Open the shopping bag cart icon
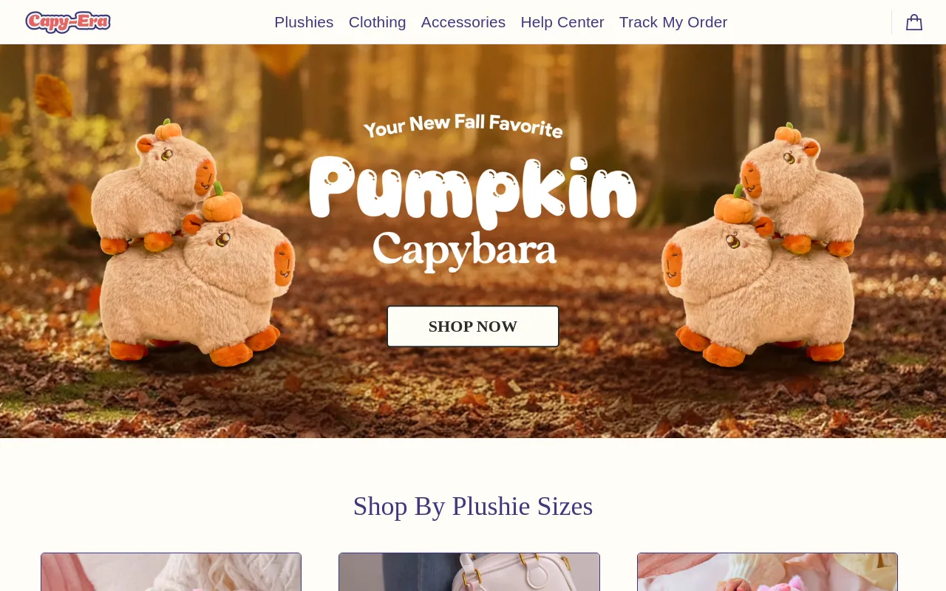Viewport: 946px width, 591px height. (914, 22)
